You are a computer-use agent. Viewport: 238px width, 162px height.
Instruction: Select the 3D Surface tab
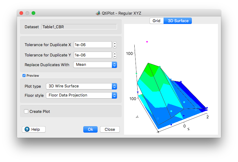click(178, 21)
